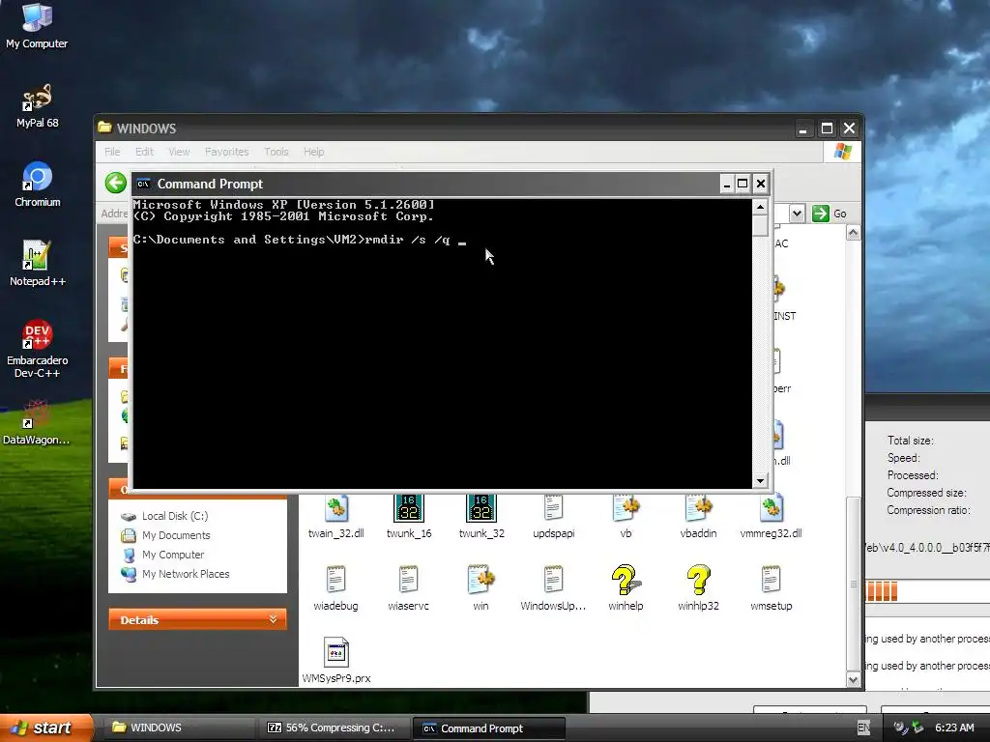Image resolution: width=990 pixels, height=742 pixels.
Task: Open the Start menu
Action: pyautogui.click(x=47, y=728)
